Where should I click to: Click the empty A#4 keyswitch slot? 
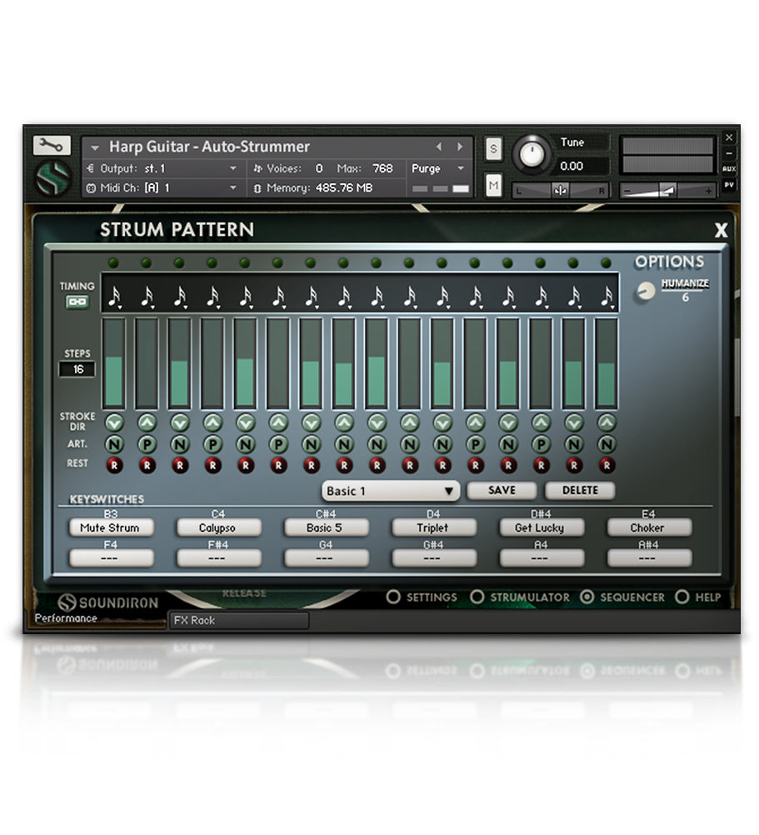pyautogui.click(x=649, y=558)
